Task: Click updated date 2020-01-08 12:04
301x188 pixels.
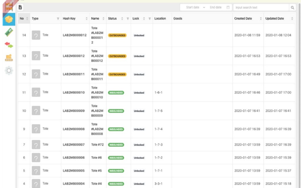Action: 278,35
